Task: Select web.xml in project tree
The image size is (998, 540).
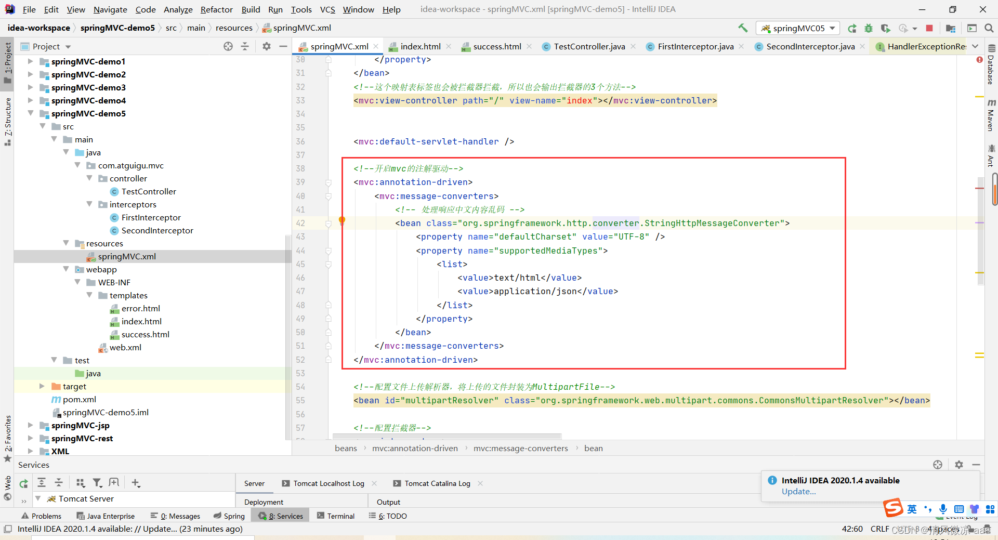Action: [x=125, y=347]
